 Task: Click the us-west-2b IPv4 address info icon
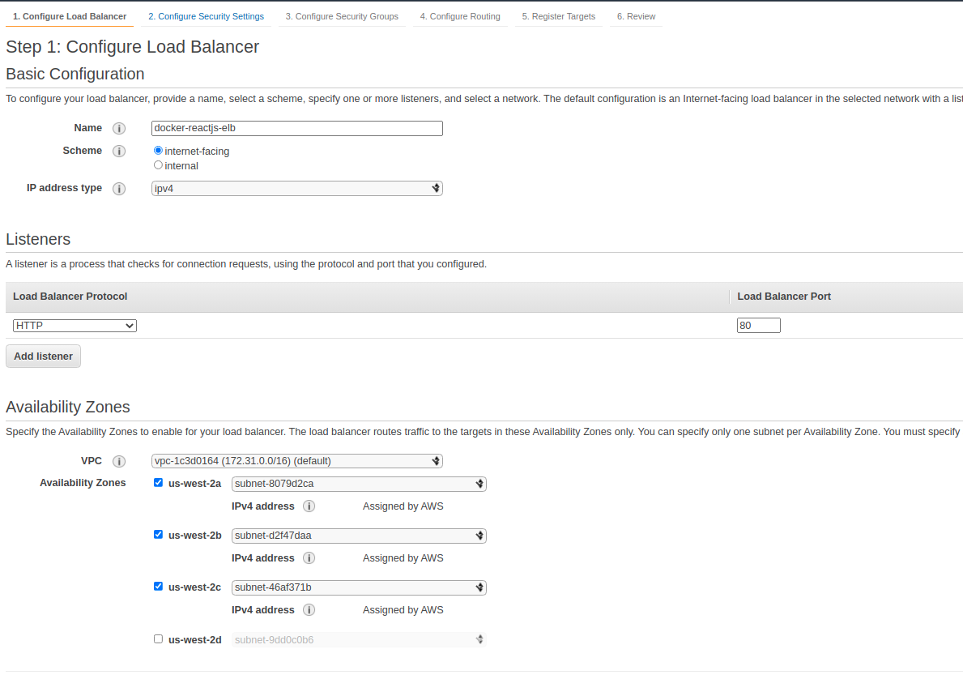click(309, 558)
